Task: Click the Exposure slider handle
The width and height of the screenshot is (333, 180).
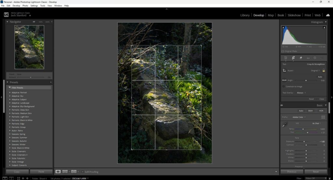Action: coord(304,142)
